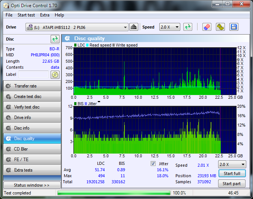
Task: Click the LDC Max value 494
Action: (x=101, y=176)
